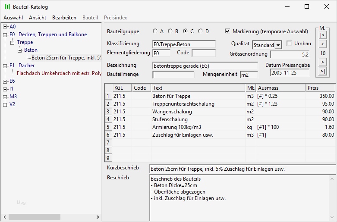Image resolution: width=337 pixels, height=222 pixels.
Task: Go to next marked item with > button
Action: 322,62
